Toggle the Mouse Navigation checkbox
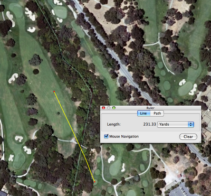This screenshot has width=211, height=196. point(106,136)
